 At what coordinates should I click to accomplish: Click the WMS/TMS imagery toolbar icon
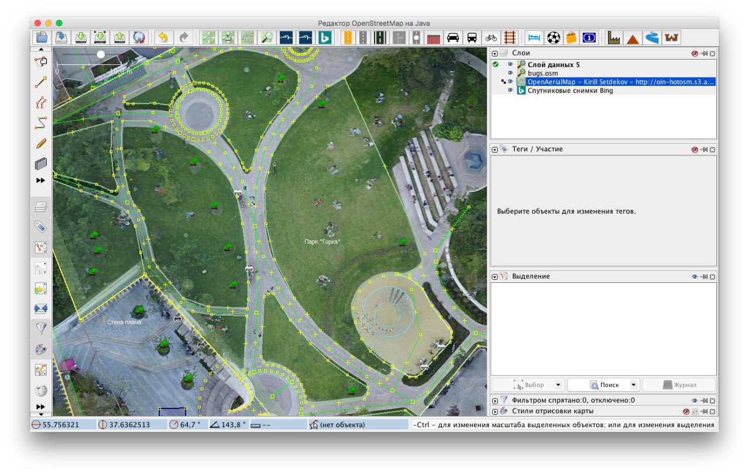pyautogui.click(x=248, y=37)
